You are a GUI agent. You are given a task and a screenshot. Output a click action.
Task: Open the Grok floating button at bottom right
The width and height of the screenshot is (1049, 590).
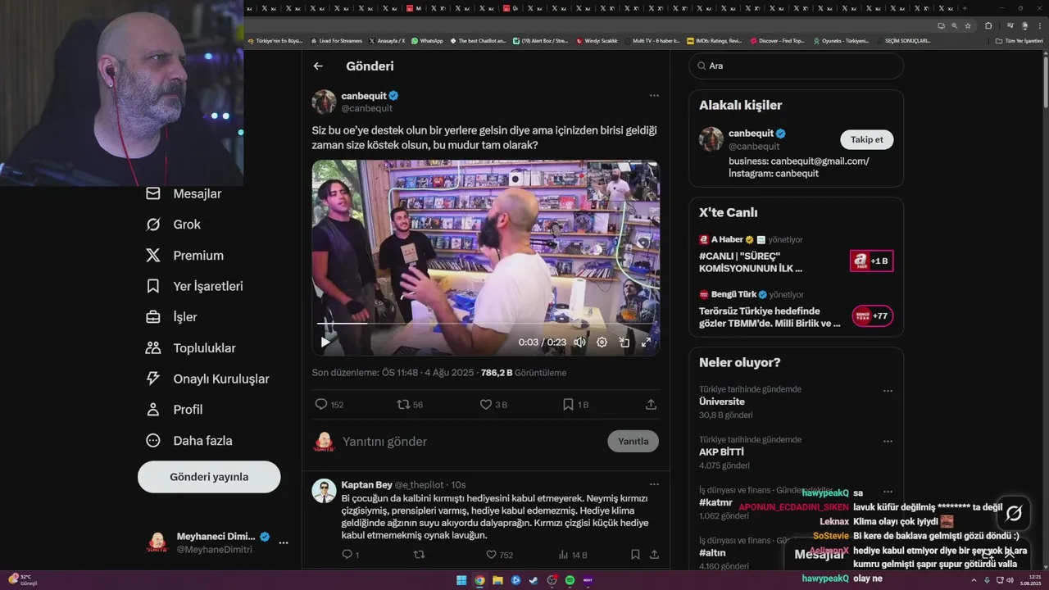(x=1014, y=513)
